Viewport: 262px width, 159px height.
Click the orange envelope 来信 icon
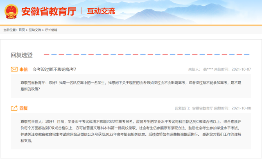point(14,69)
